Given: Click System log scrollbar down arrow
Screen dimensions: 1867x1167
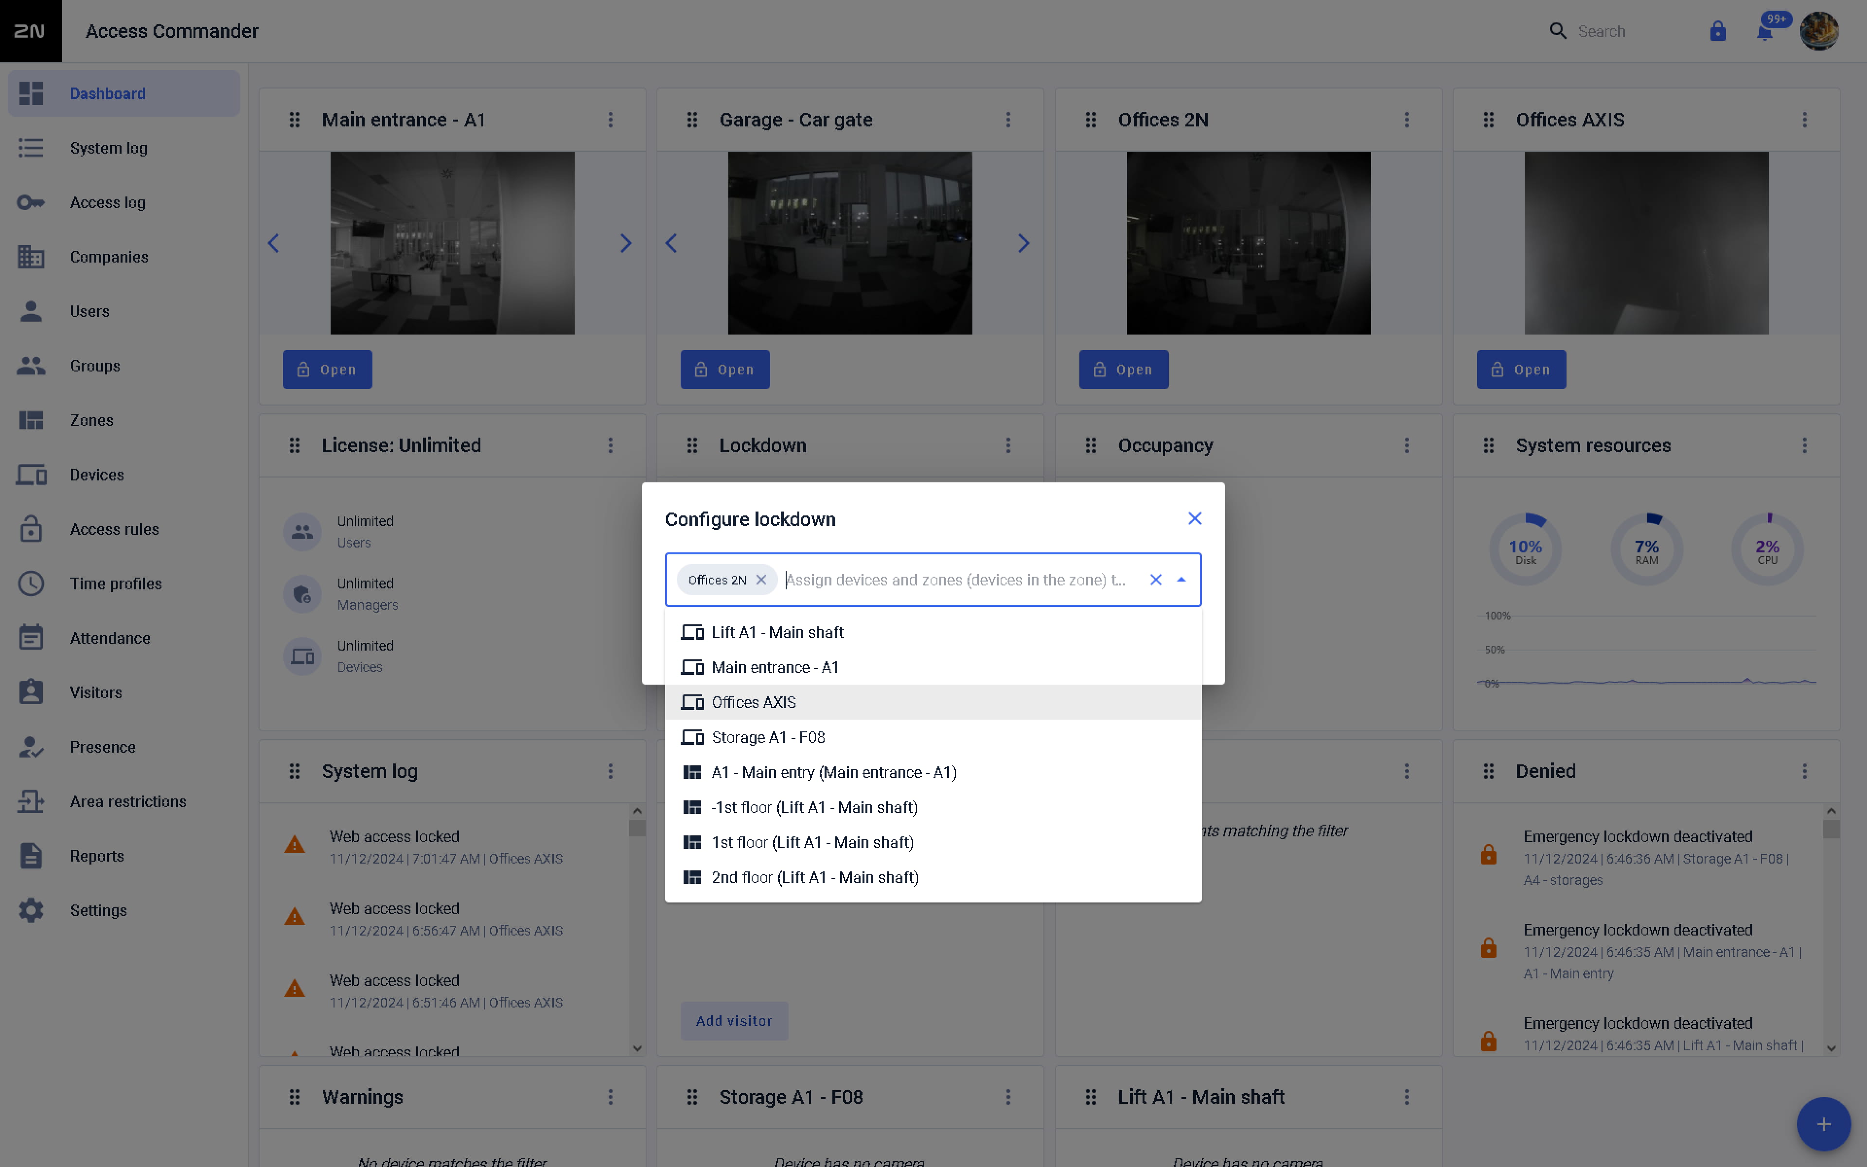Looking at the screenshot, I should 636,1048.
